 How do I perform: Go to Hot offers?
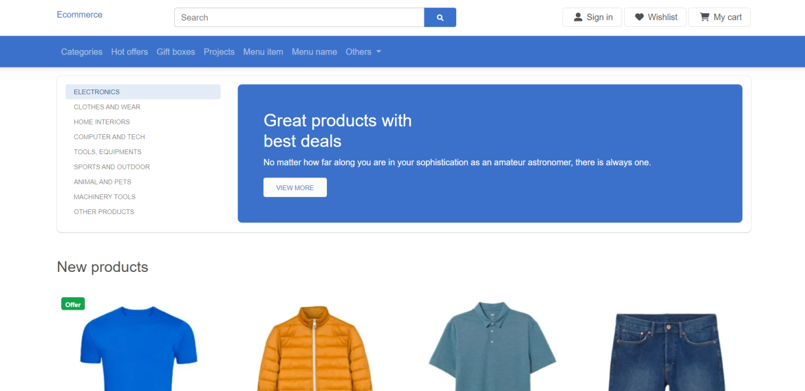pos(129,52)
